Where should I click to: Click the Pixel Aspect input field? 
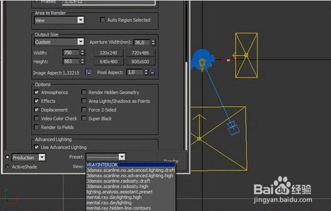[x=135, y=73]
